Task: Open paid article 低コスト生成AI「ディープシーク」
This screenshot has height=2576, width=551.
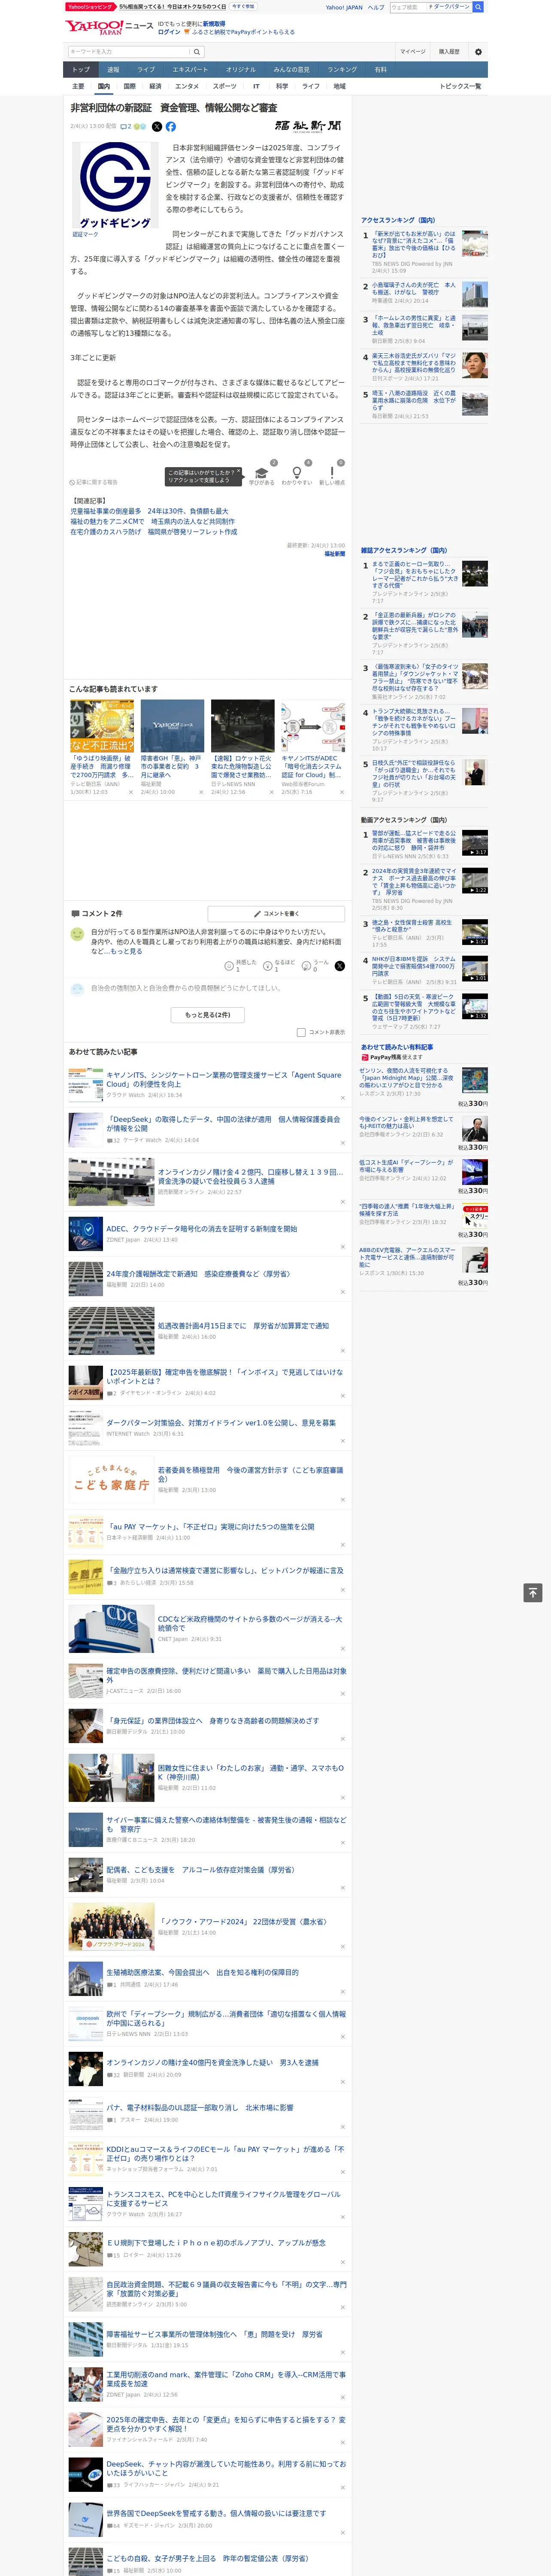Action: pyautogui.click(x=406, y=1166)
